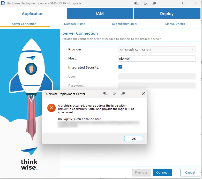Image resolution: width=202 pixels, height=179 pixels.
Task: Select the Manual checks step
Action: coord(175,24)
